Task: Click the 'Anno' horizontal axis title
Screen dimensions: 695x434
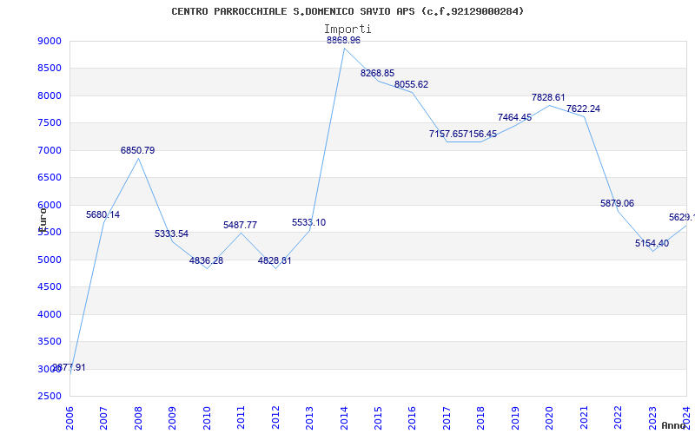Action: pos(673,425)
